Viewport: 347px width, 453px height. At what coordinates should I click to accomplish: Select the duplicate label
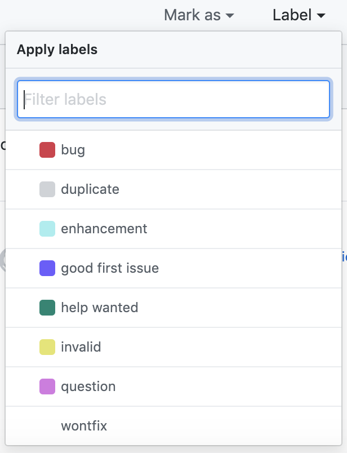coord(90,189)
